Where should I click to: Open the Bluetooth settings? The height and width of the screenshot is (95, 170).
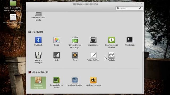click(38, 41)
